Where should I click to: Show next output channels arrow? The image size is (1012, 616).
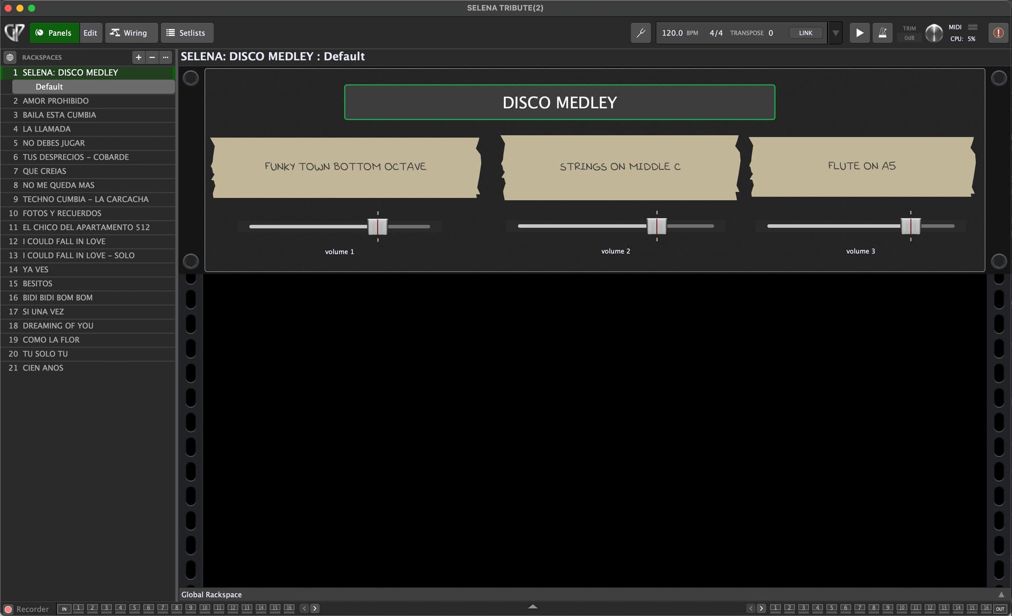[x=761, y=609]
